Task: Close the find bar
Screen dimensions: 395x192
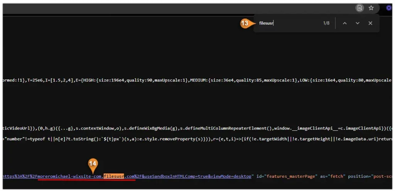Action: (370, 23)
